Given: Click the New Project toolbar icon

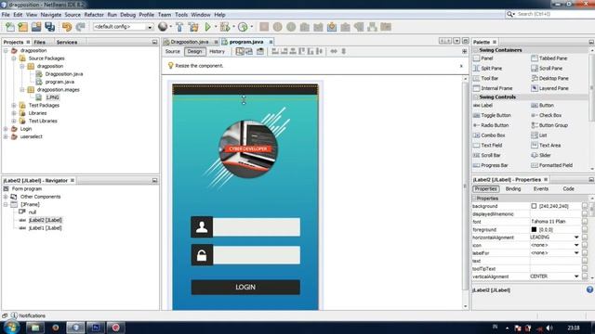Looking at the screenshot, I should (x=22, y=27).
